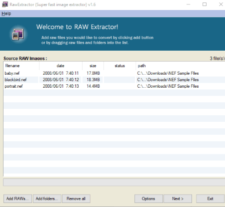Quit using the Exit button
Viewport: 225px width, 207px height.
point(210,198)
